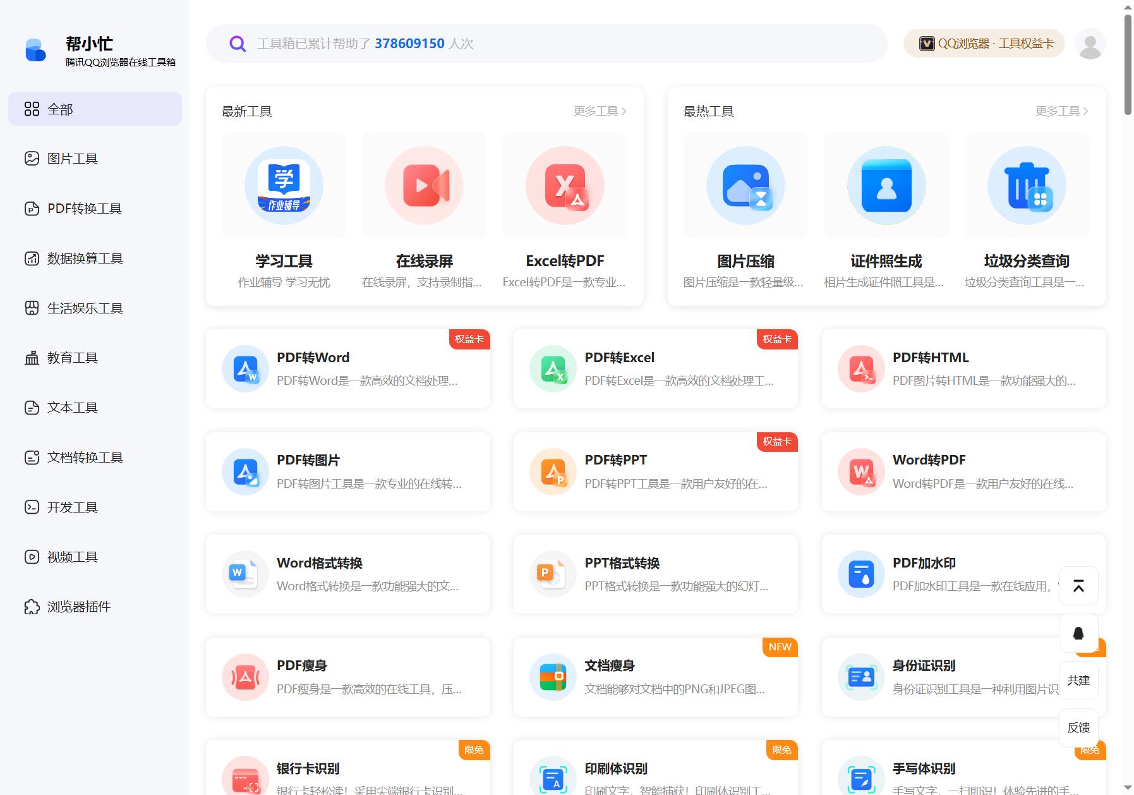Click the PDF加水印 icon
This screenshot has height=795, width=1134.
click(x=861, y=574)
